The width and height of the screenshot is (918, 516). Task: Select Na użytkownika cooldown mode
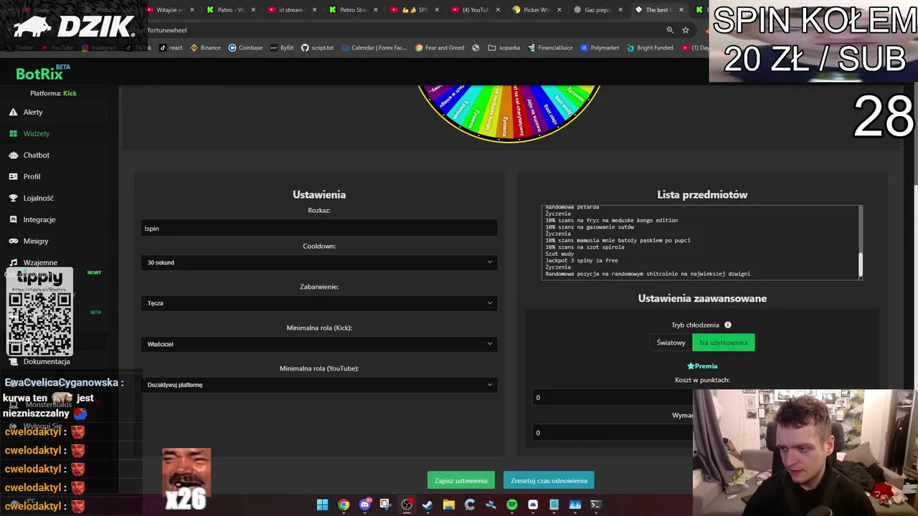(x=724, y=343)
